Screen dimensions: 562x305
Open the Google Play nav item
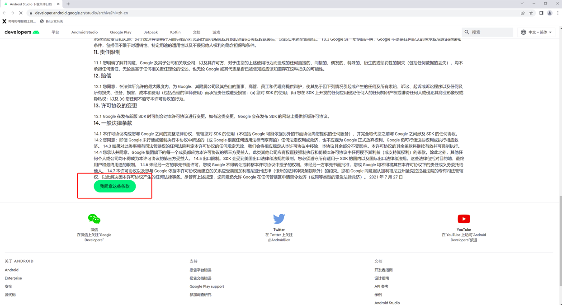[x=121, y=32]
